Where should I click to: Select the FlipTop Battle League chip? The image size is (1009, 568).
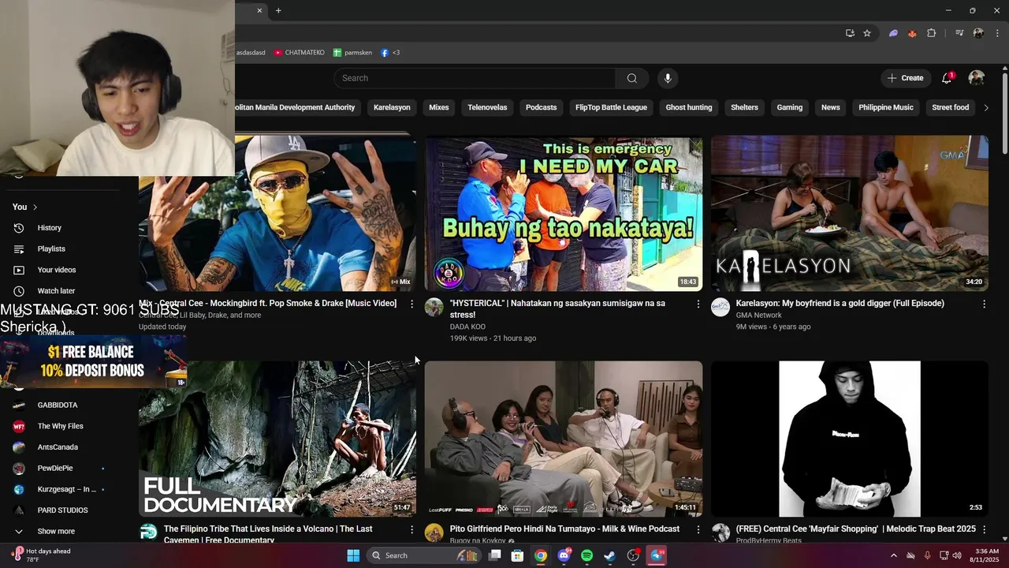click(611, 107)
